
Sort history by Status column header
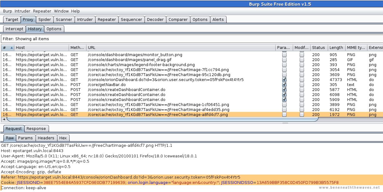[319, 48]
